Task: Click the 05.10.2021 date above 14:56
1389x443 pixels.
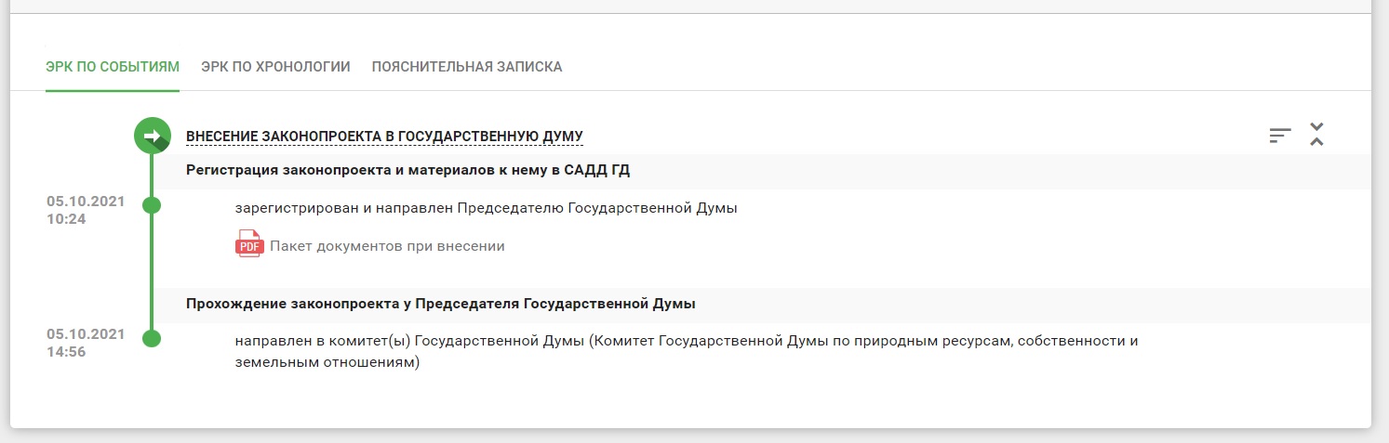Action: (86, 334)
